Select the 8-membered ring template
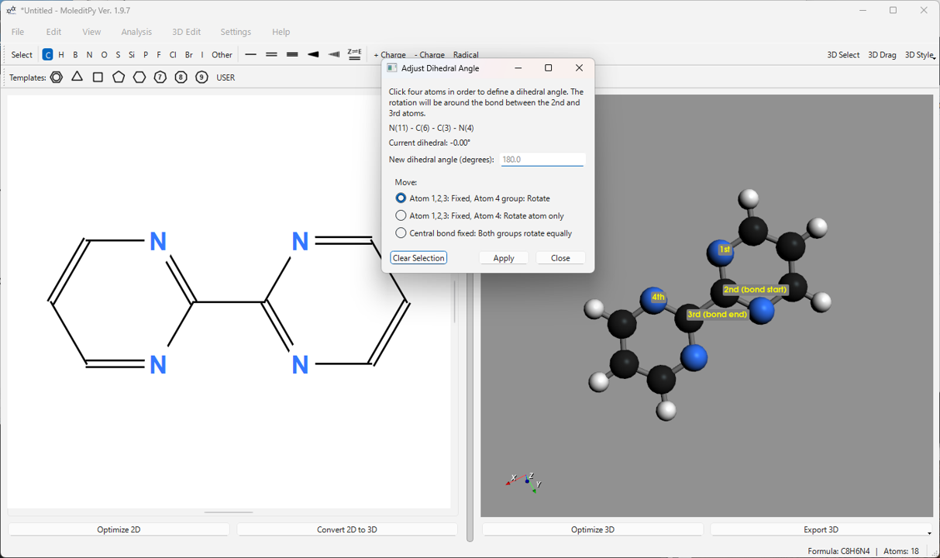 coord(181,77)
